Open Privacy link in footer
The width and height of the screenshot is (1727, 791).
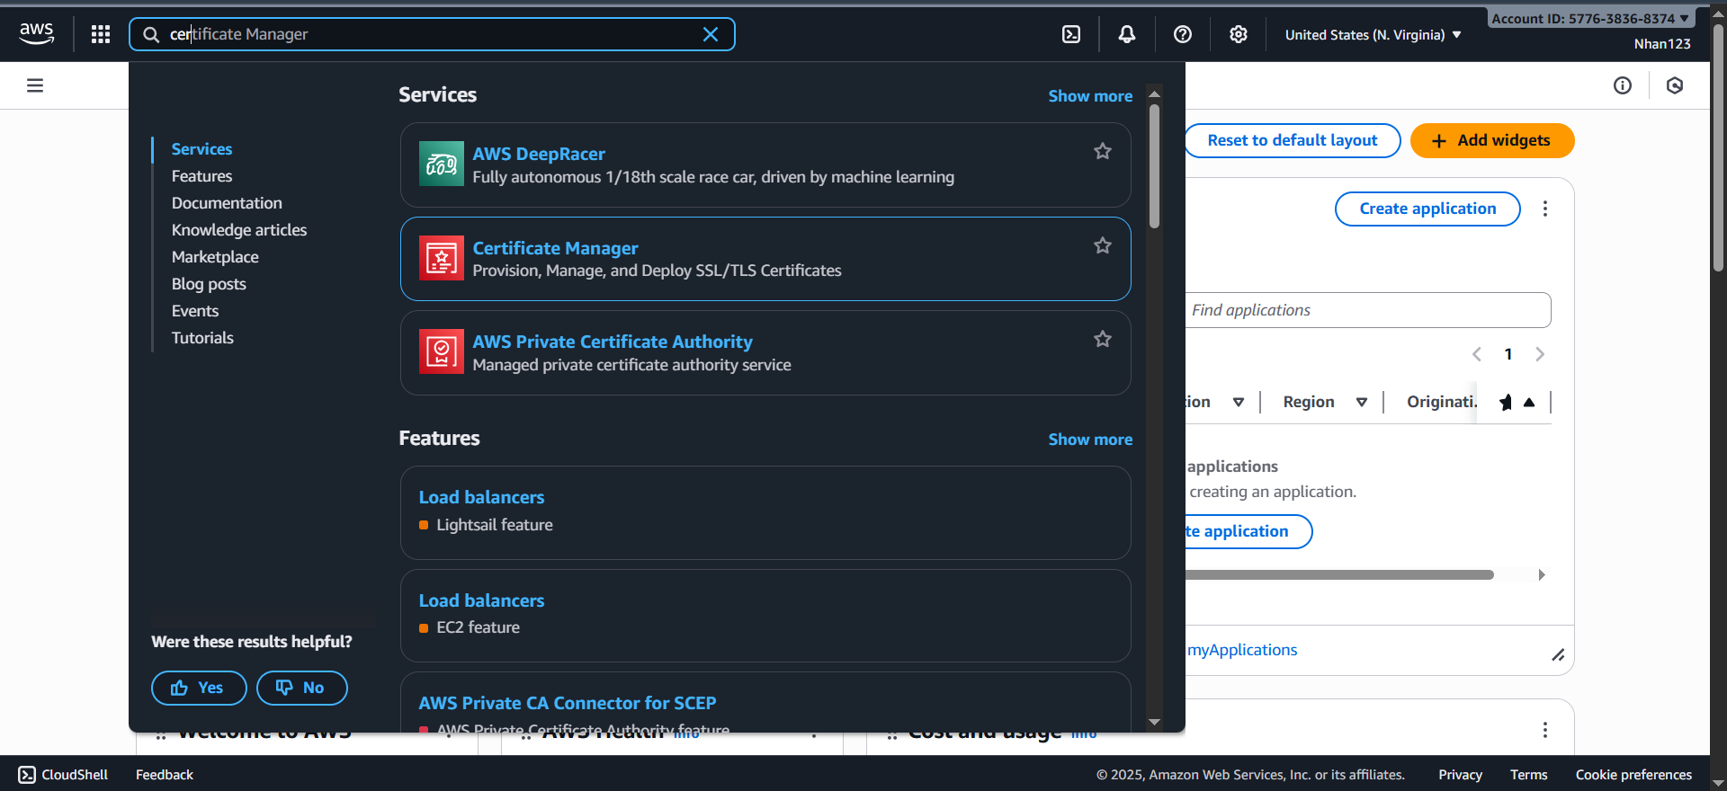[x=1460, y=775]
